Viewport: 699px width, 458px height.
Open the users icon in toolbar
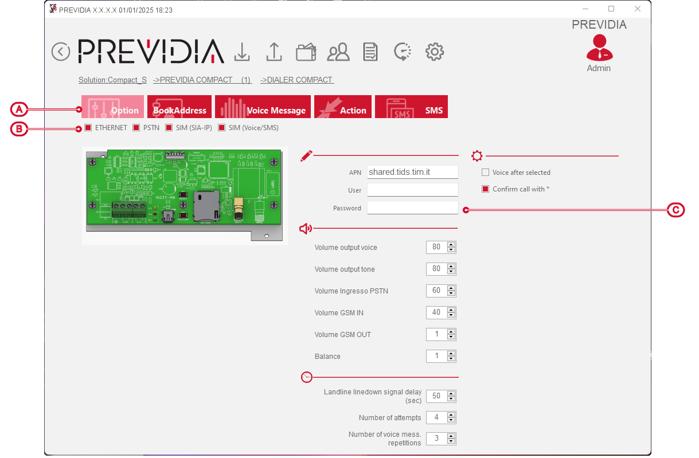(338, 52)
